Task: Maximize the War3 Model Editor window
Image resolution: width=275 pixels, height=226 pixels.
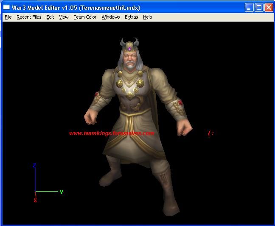Action: (259, 8)
